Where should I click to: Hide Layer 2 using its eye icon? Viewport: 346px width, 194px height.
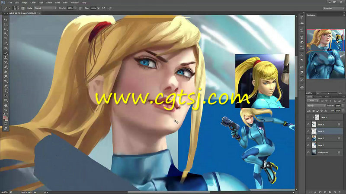[x=308, y=138]
